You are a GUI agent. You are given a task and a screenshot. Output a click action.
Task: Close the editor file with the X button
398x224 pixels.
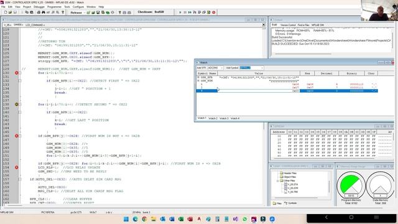point(264,25)
